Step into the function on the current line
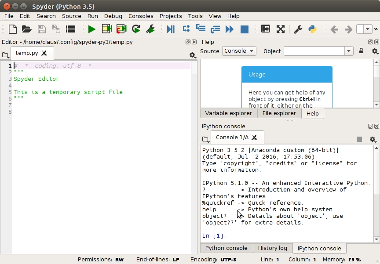 tap(201, 28)
